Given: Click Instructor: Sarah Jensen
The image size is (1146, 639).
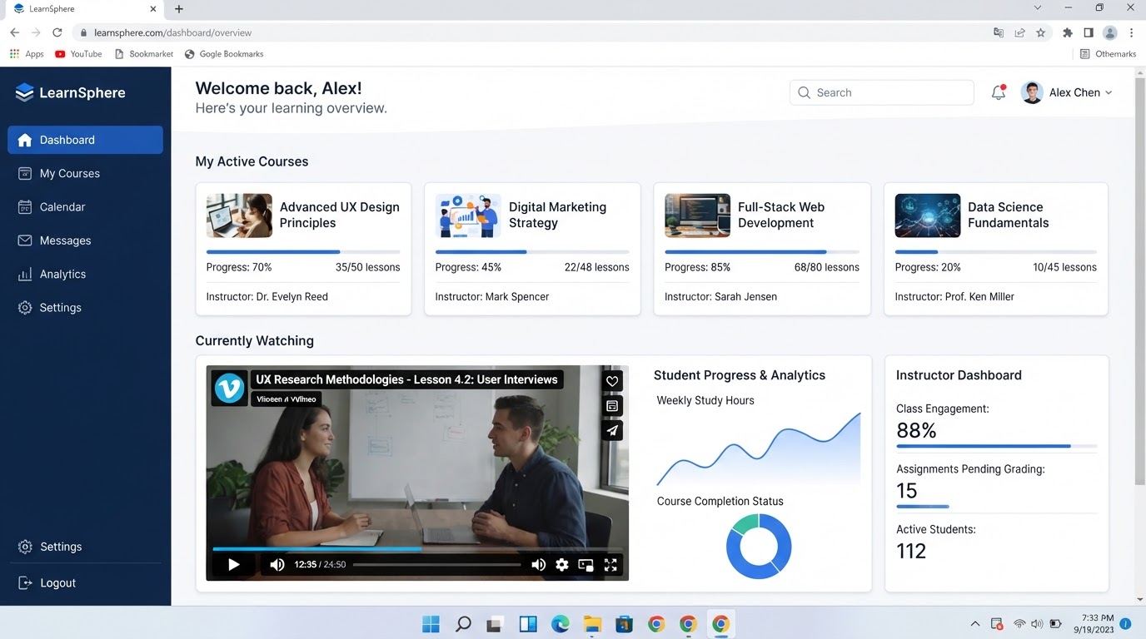Looking at the screenshot, I should click(720, 296).
